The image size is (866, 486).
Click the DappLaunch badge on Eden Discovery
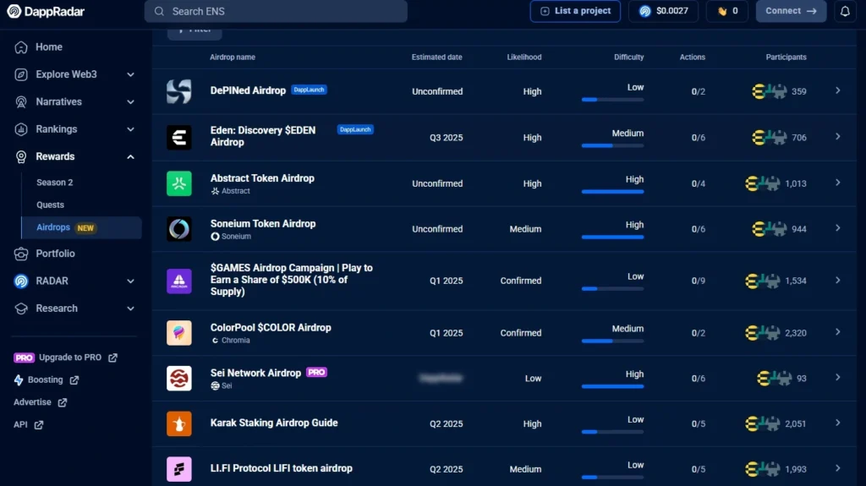[x=355, y=129]
